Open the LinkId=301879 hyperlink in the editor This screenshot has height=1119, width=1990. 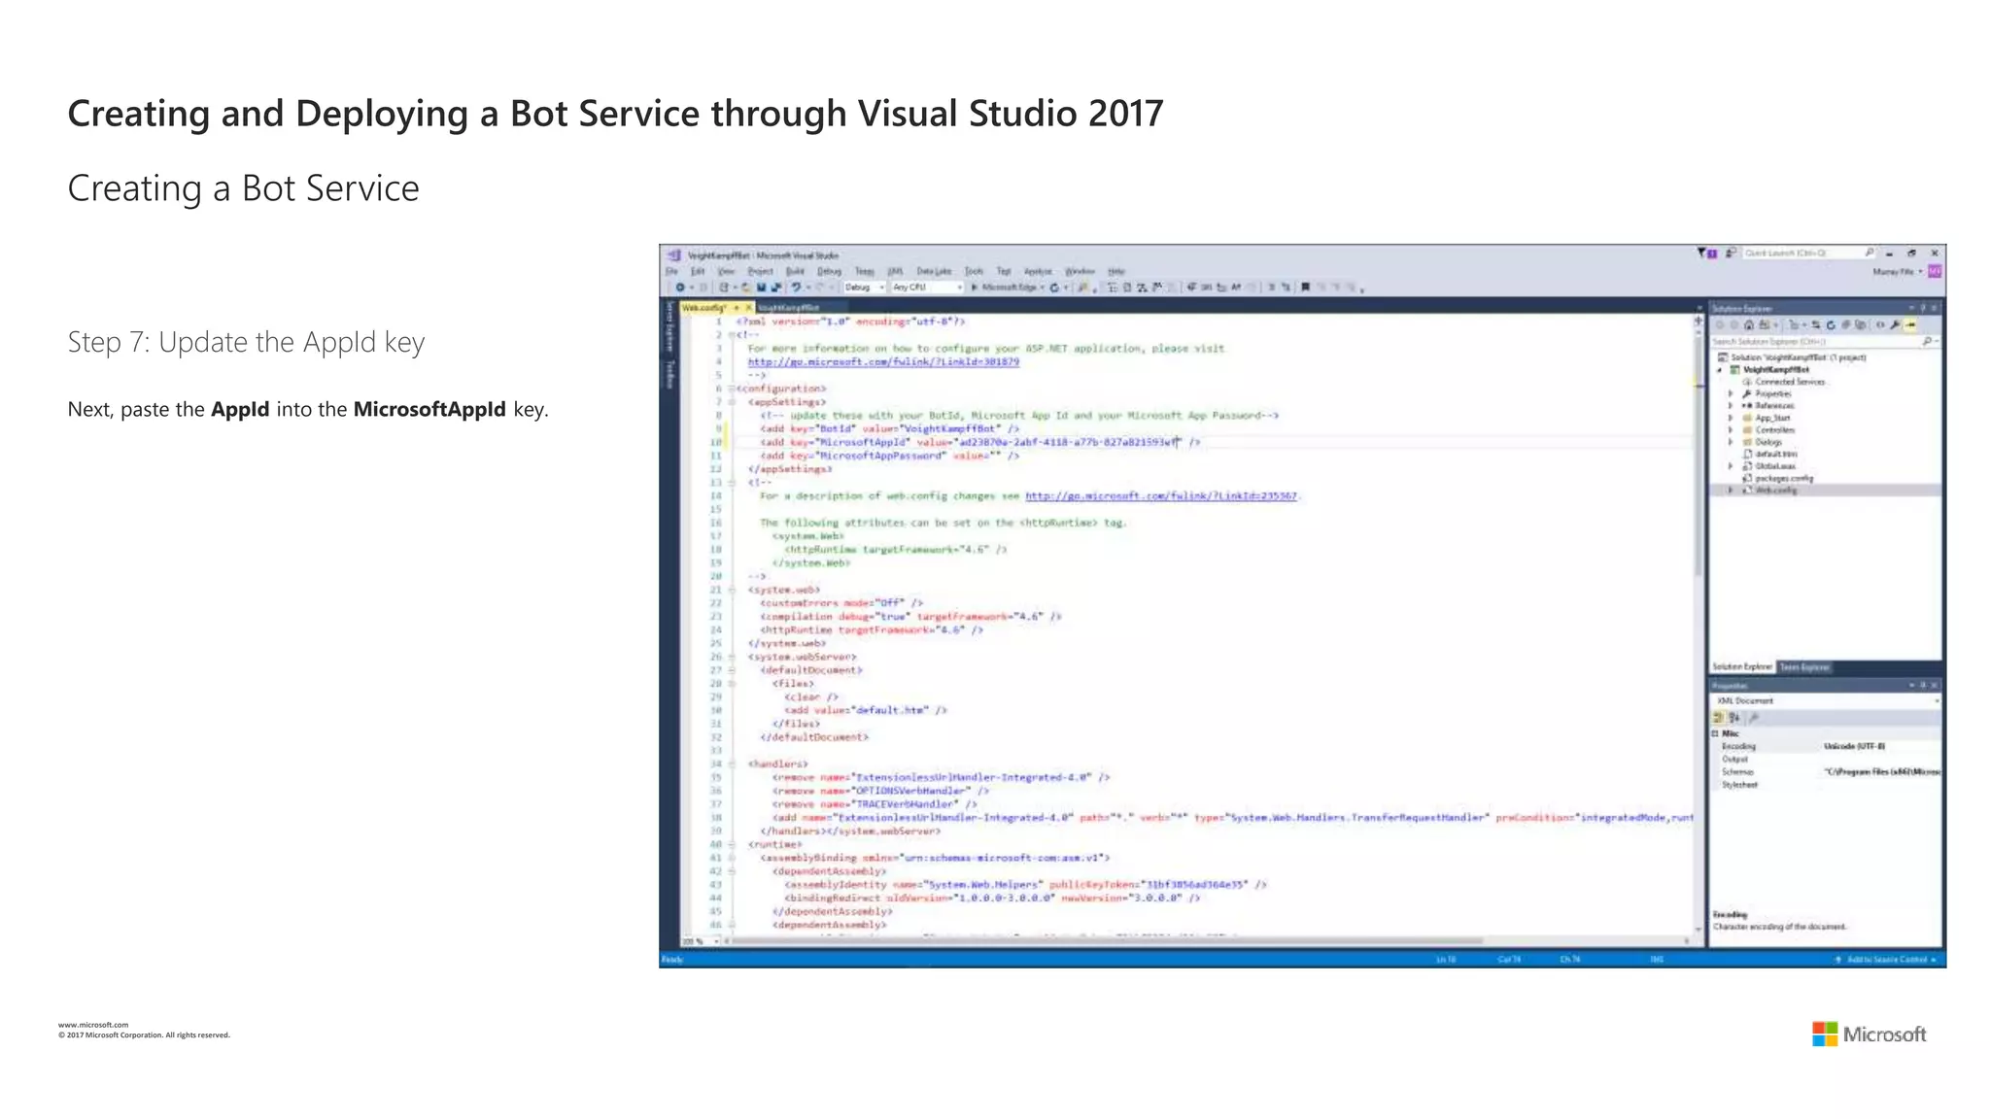(882, 361)
